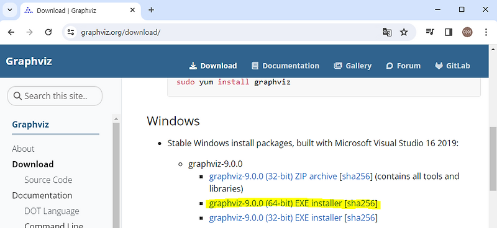Bookmark this page with the star icon
This screenshot has width=497, height=228.
click(x=403, y=32)
